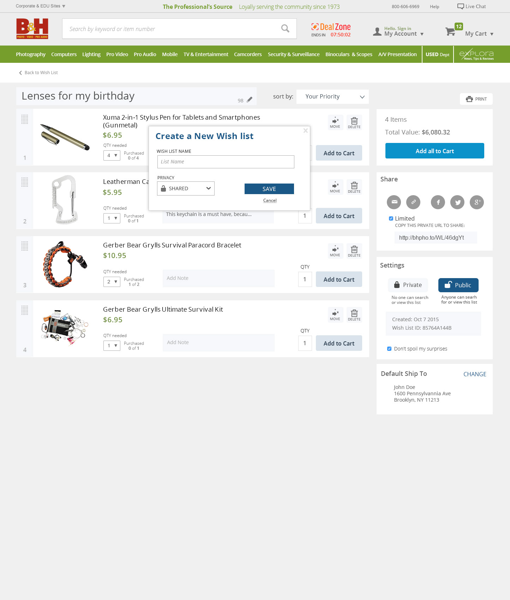Open the Pro Audio menu
Viewport: 510px width, 600px height.
pos(145,54)
